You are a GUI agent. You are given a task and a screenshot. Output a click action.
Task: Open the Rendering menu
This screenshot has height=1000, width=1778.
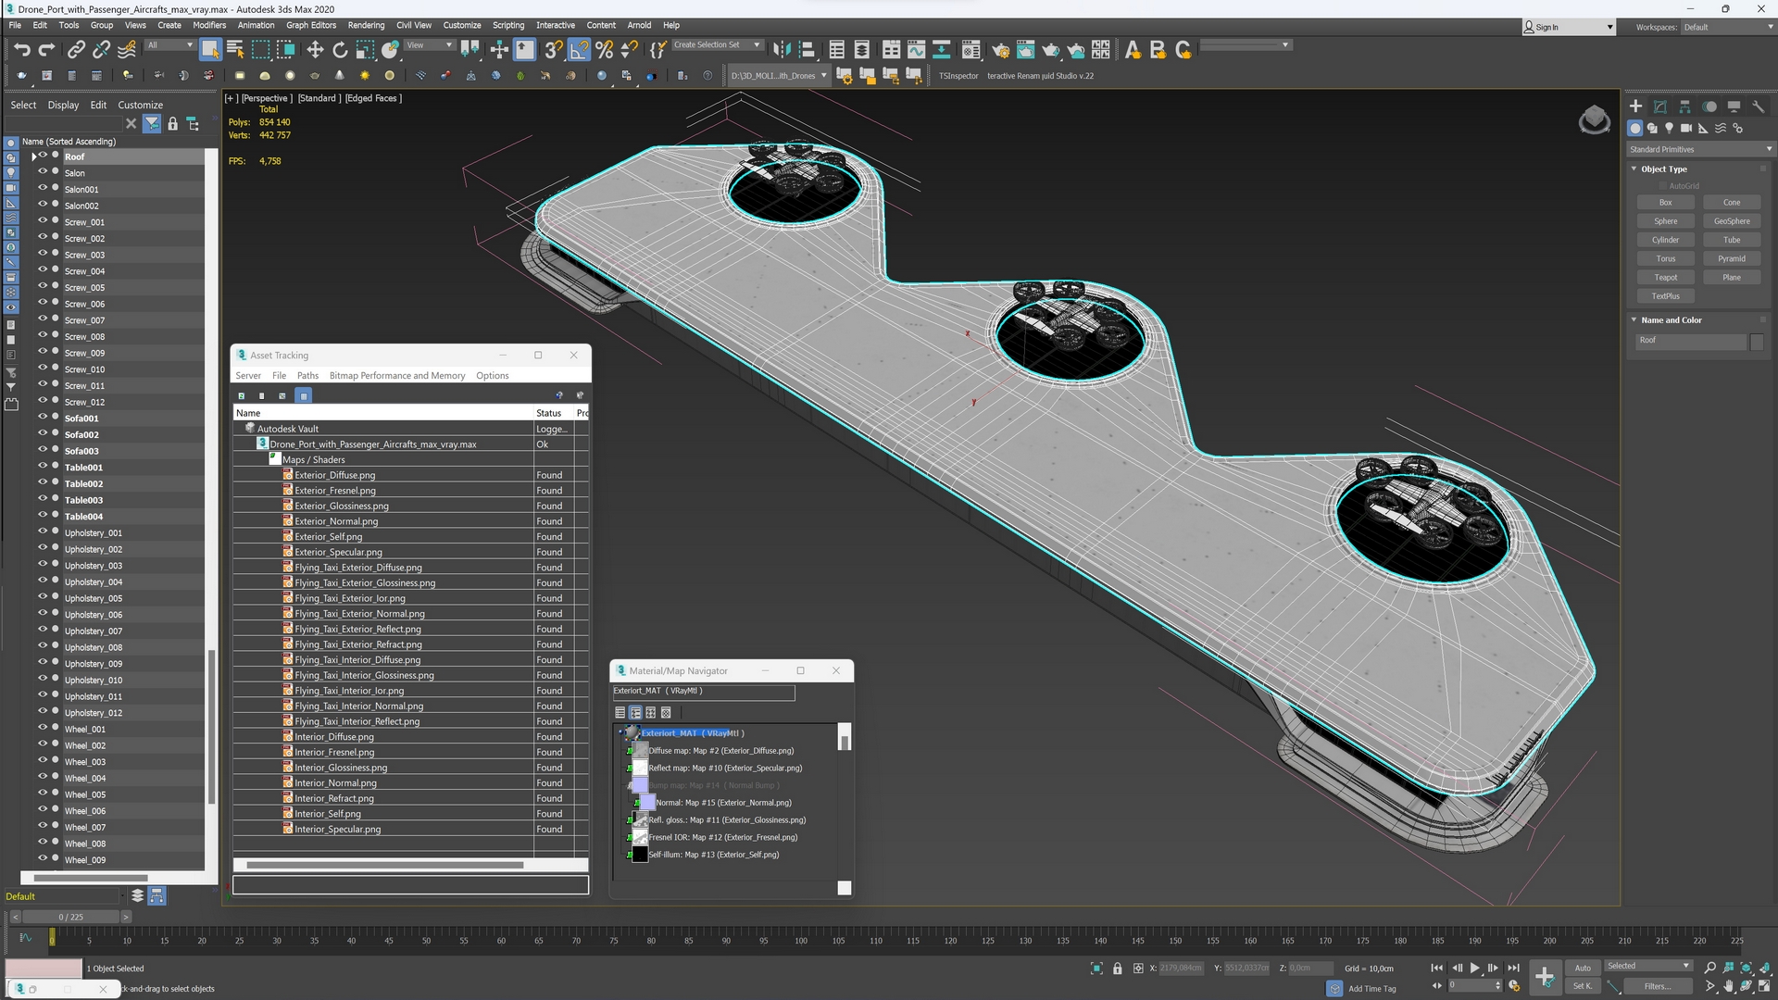pos(366,25)
